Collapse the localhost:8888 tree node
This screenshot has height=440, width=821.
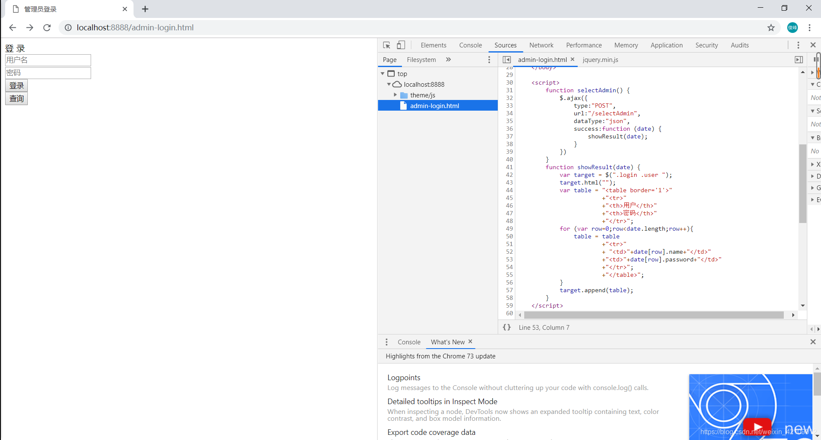[389, 85]
